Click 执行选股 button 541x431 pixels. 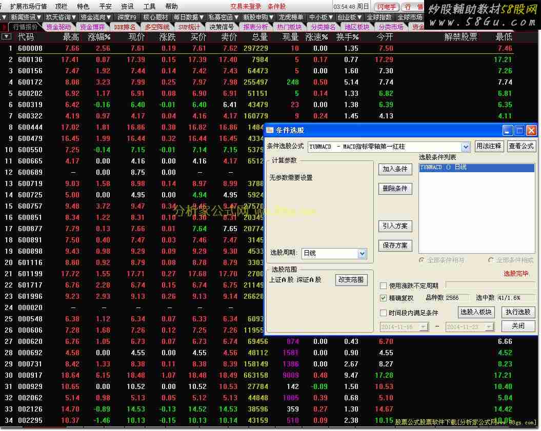point(518,312)
